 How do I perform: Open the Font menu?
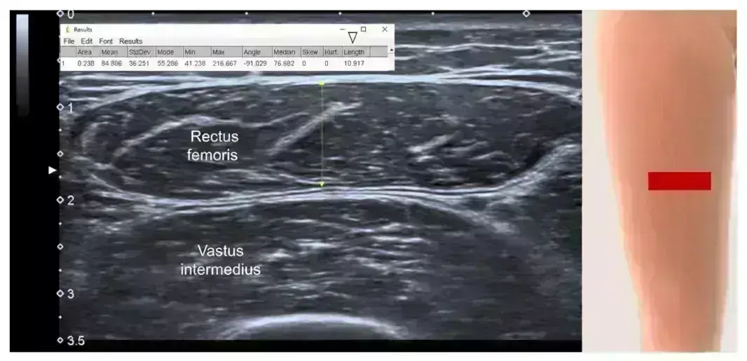tap(106, 41)
